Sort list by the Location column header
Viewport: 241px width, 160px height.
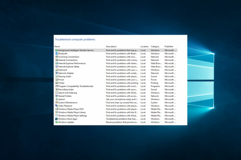144,46
